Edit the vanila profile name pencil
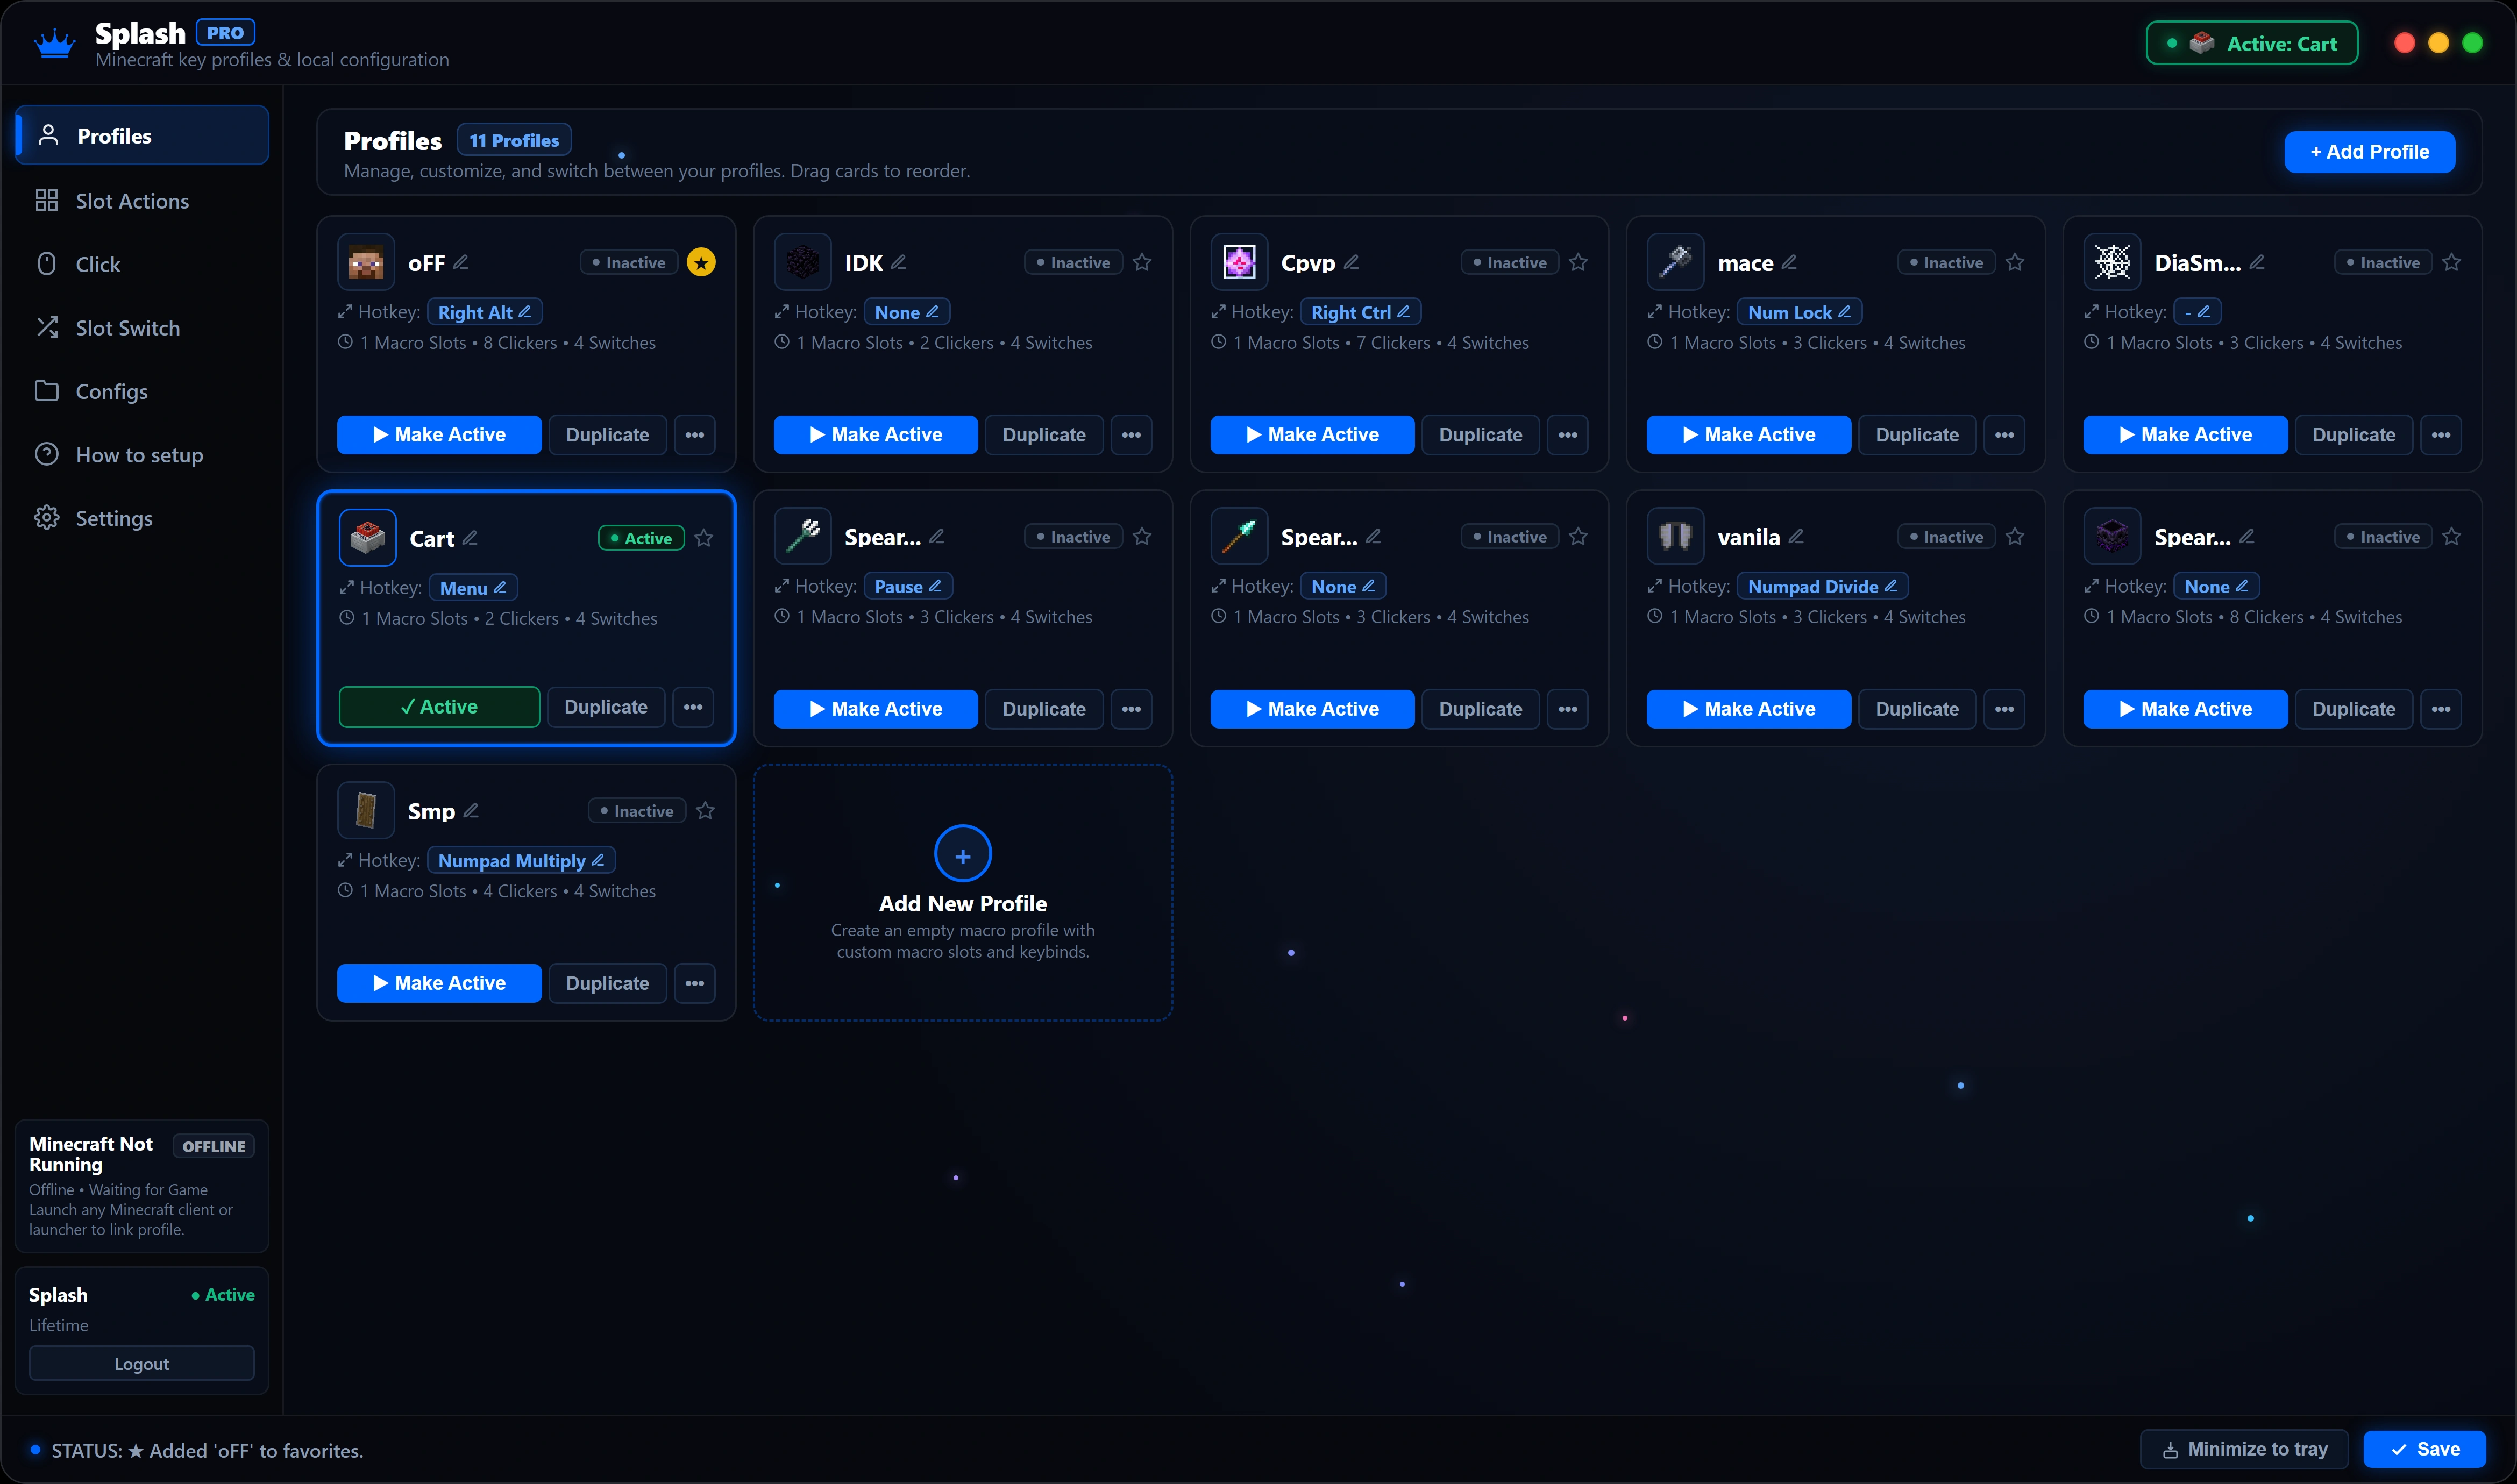The image size is (2517, 1484). click(x=1796, y=537)
